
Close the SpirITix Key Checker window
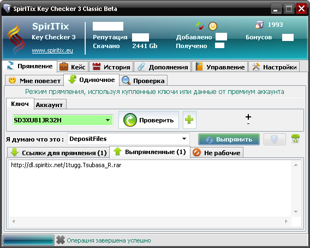301,9
